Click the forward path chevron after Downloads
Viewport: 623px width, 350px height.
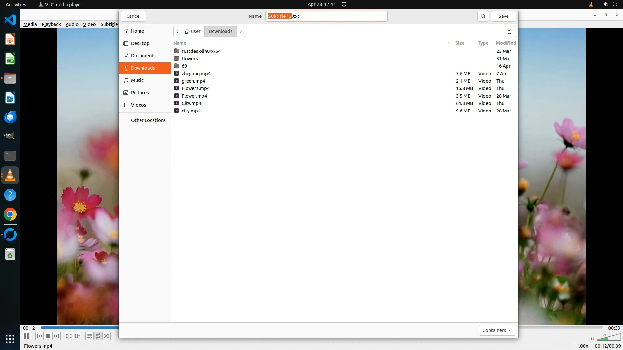click(241, 31)
